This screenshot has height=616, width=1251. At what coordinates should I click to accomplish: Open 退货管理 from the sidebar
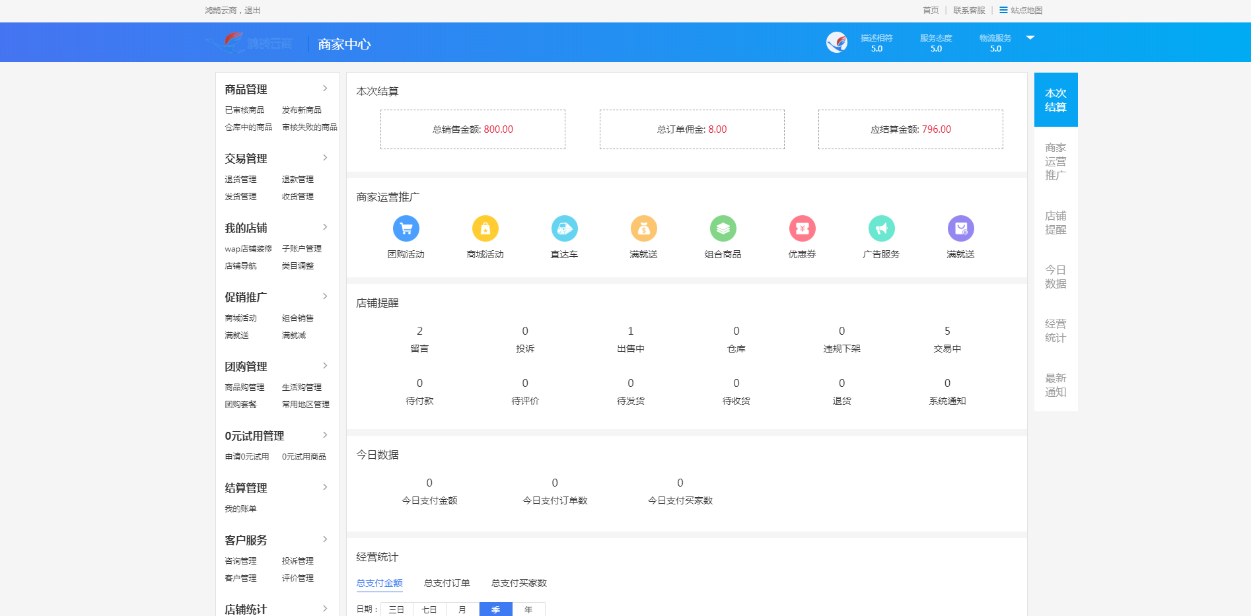[x=240, y=178]
